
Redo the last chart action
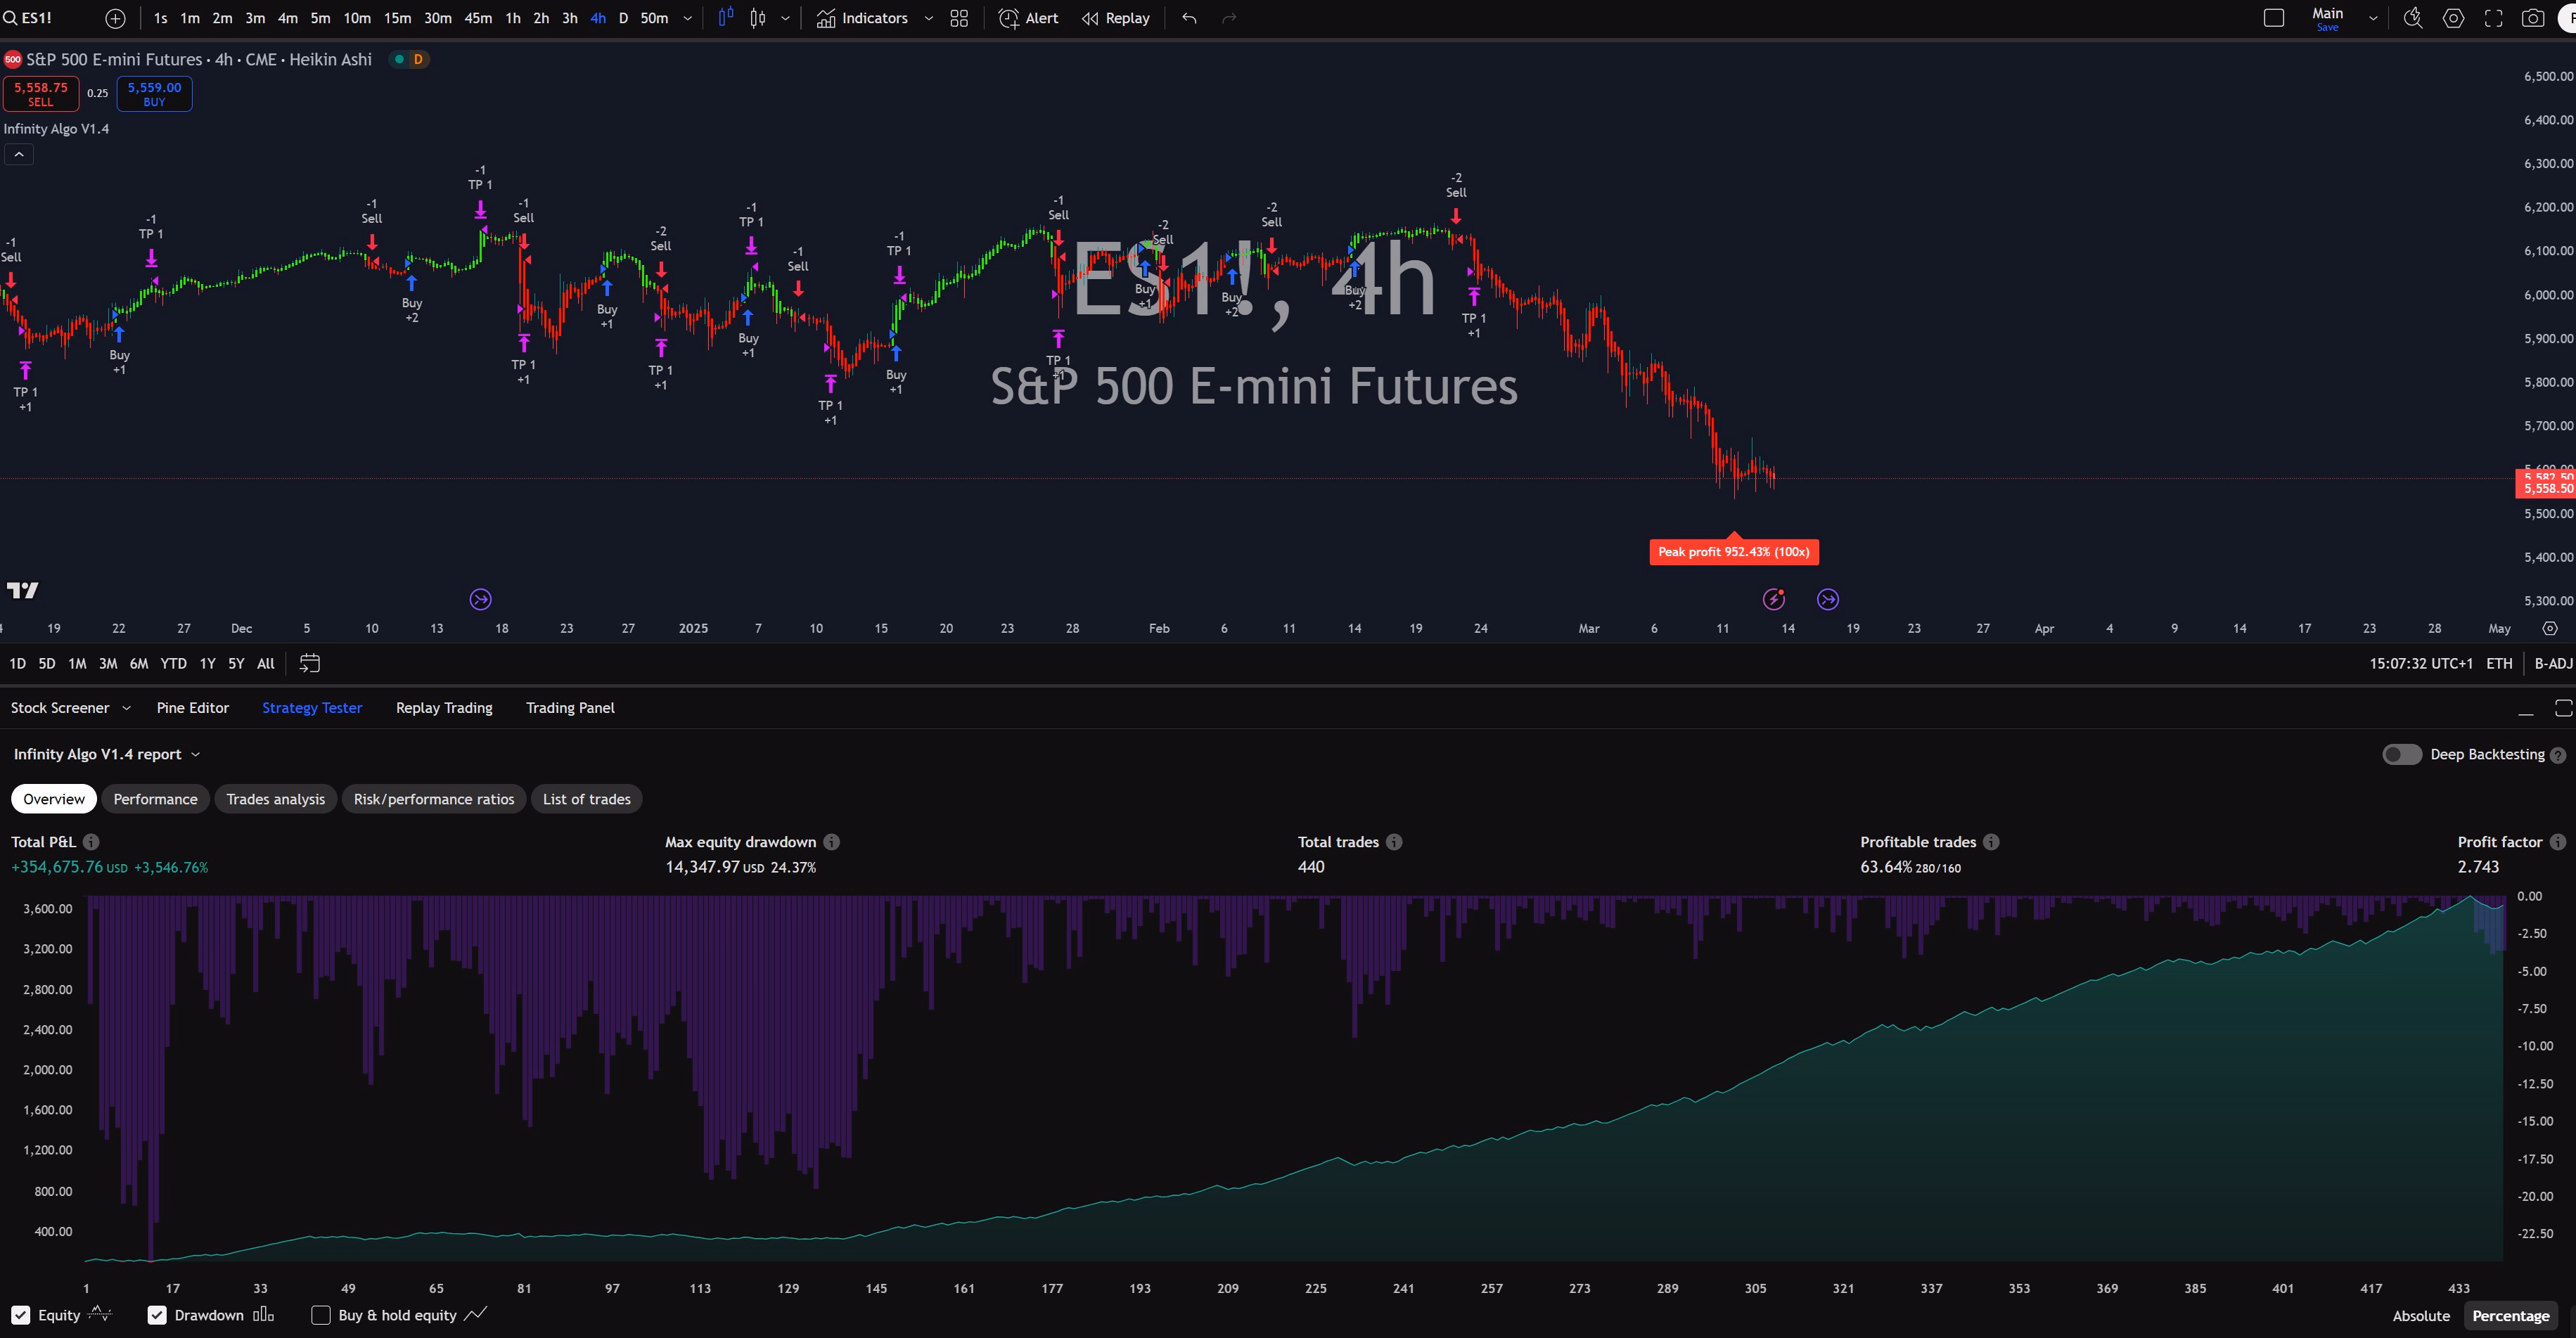1230,18
